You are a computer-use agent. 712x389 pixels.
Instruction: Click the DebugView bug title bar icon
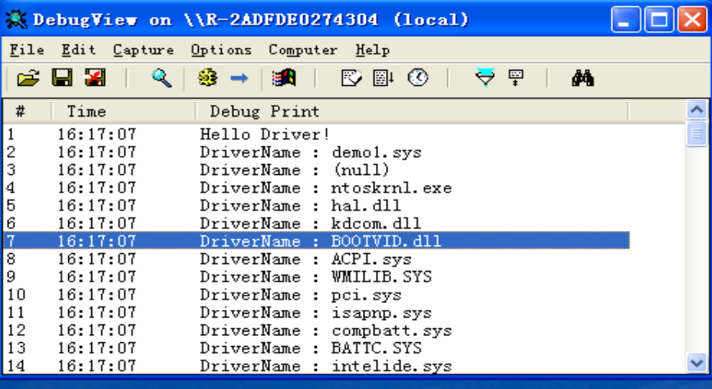(x=16, y=20)
